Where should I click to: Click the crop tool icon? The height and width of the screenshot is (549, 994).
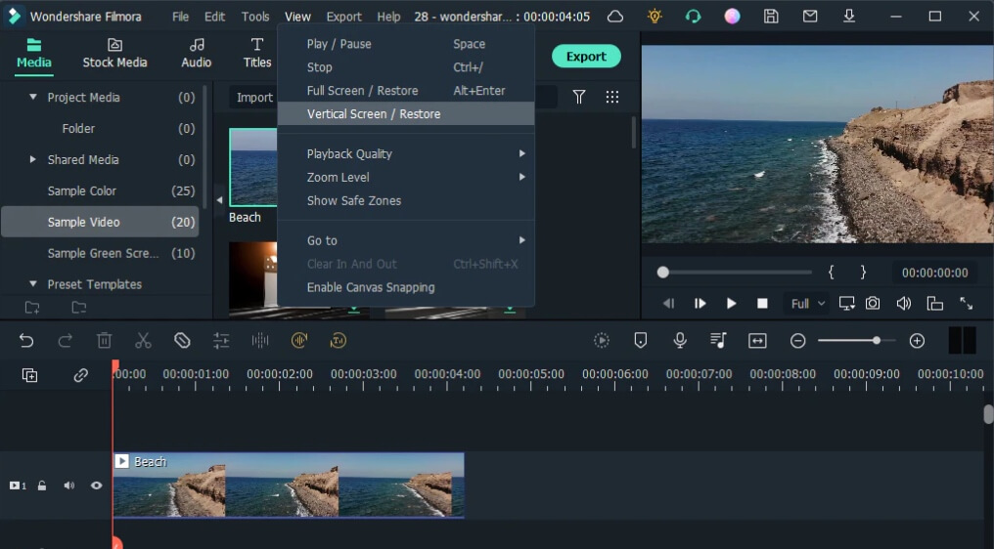(x=182, y=341)
